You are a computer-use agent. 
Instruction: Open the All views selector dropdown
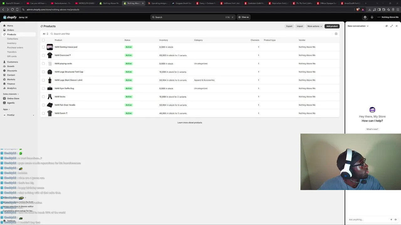(x=45, y=34)
